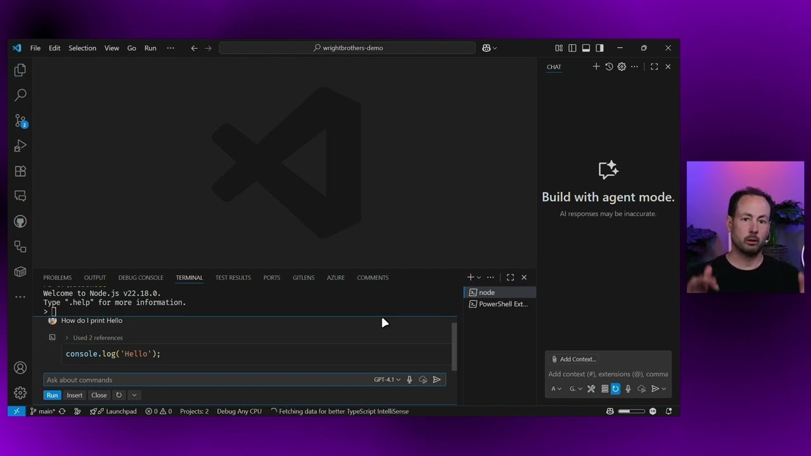The width and height of the screenshot is (811, 456).
Task: Click Add Context button
Action: click(x=573, y=359)
